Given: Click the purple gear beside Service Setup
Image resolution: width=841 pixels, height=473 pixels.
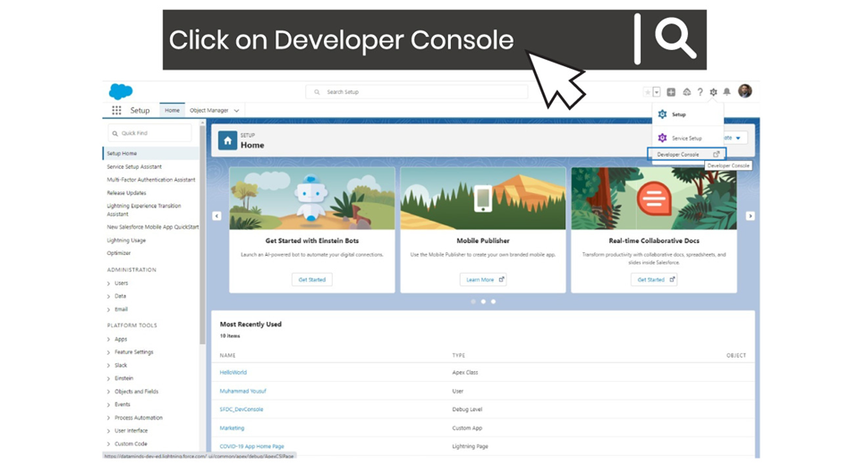Looking at the screenshot, I should point(662,138).
